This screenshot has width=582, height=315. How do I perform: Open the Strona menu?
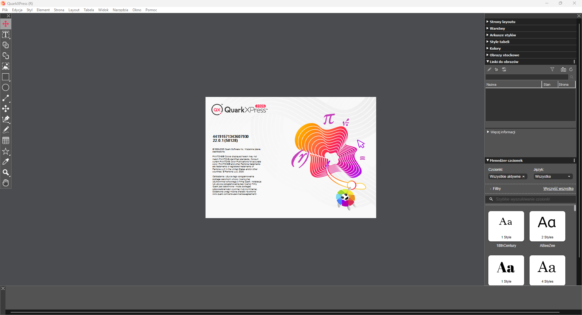59,10
